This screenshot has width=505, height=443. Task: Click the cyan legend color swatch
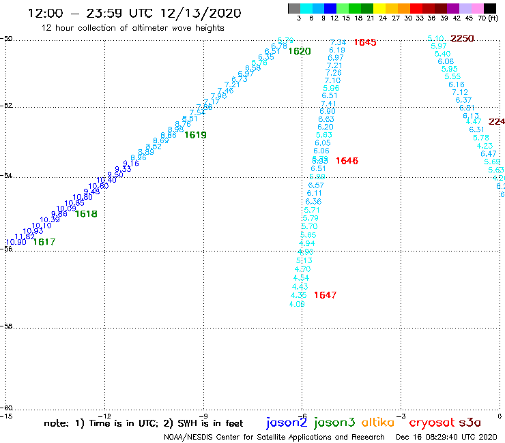[x=306, y=8]
